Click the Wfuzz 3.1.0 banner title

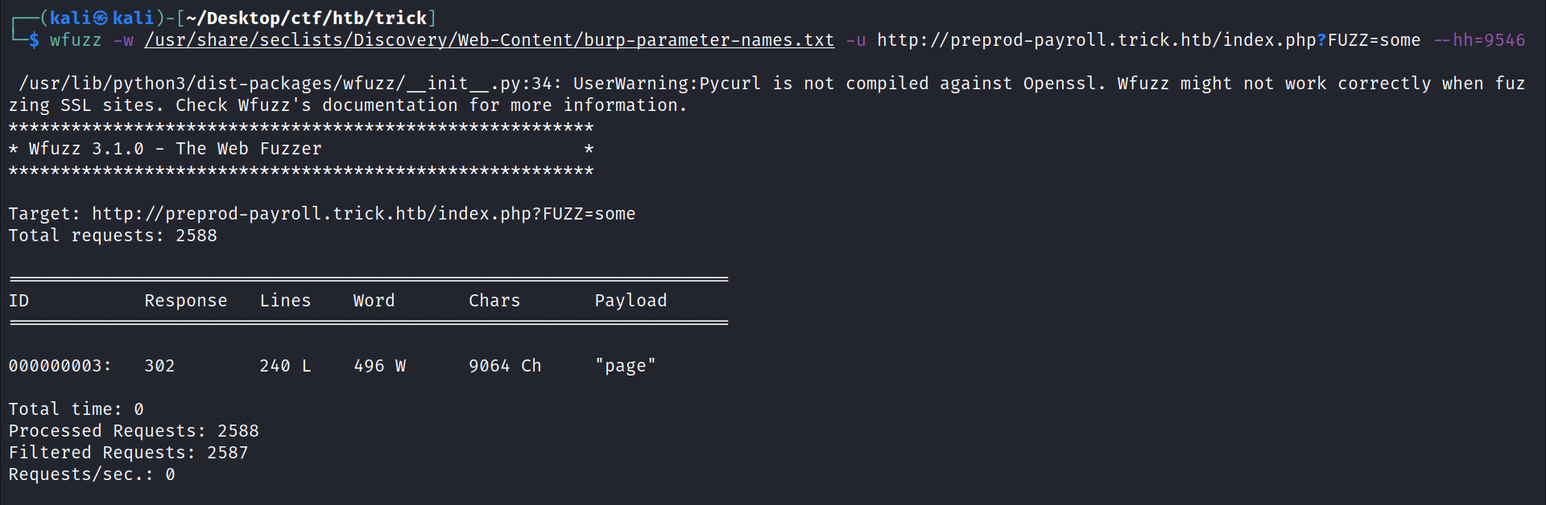pos(175,149)
